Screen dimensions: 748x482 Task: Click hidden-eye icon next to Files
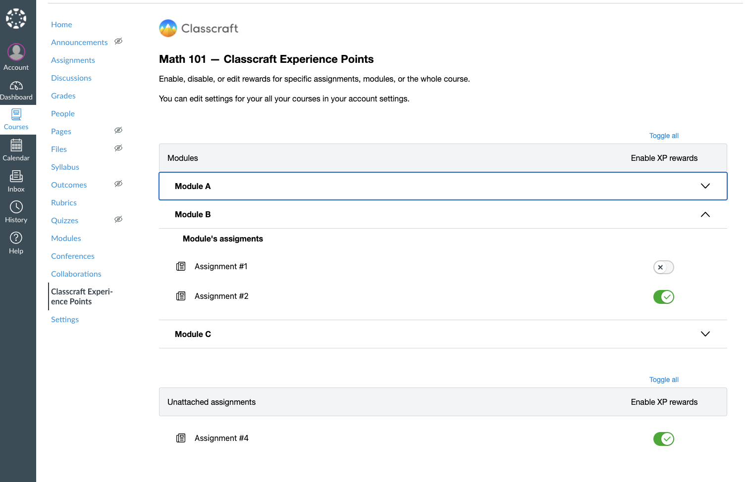coord(118,148)
